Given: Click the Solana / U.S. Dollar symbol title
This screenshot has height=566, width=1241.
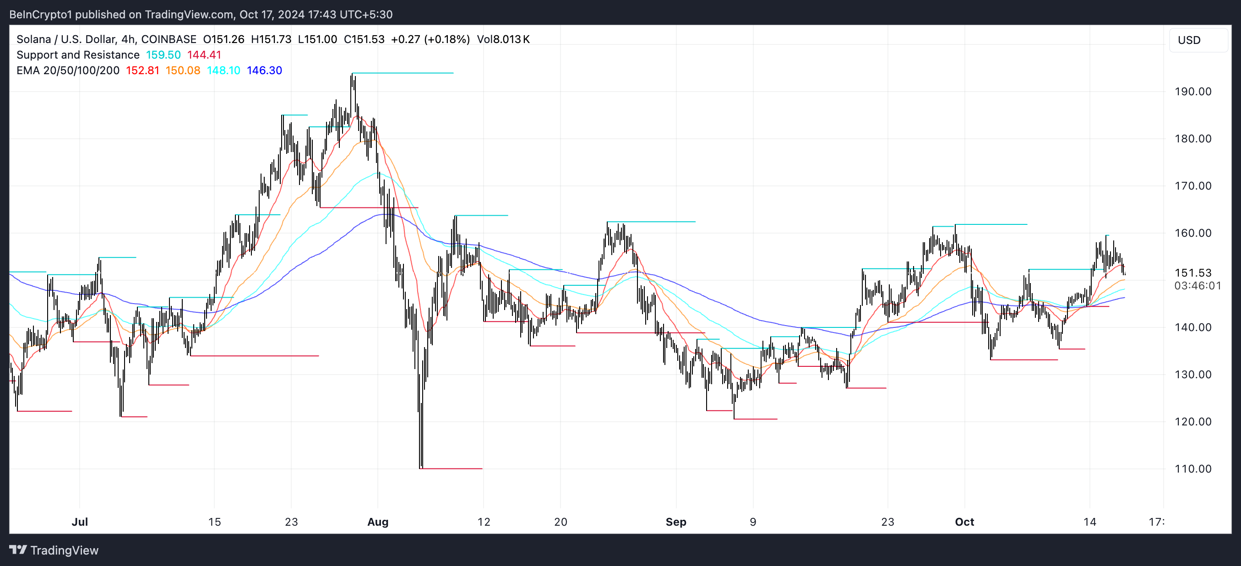Looking at the screenshot, I should (x=65, y=39).
